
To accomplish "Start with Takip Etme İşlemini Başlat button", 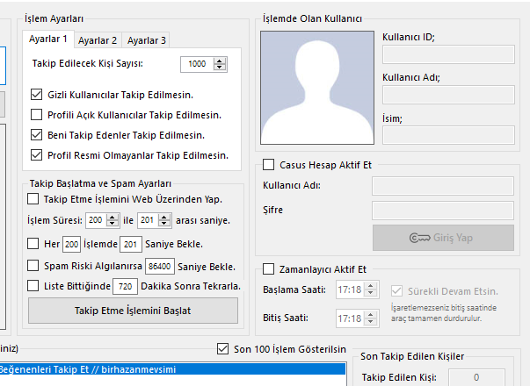I will (134, 311).
